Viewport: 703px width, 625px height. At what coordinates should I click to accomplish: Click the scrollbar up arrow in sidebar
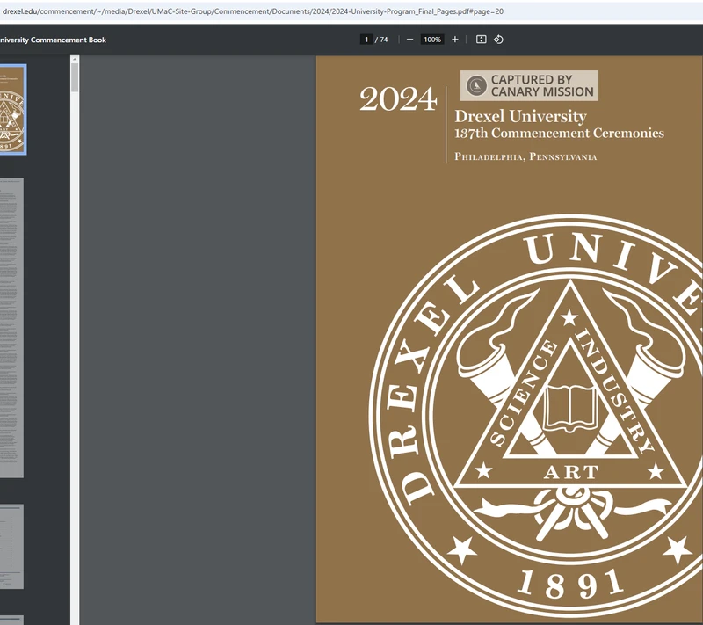75,59
